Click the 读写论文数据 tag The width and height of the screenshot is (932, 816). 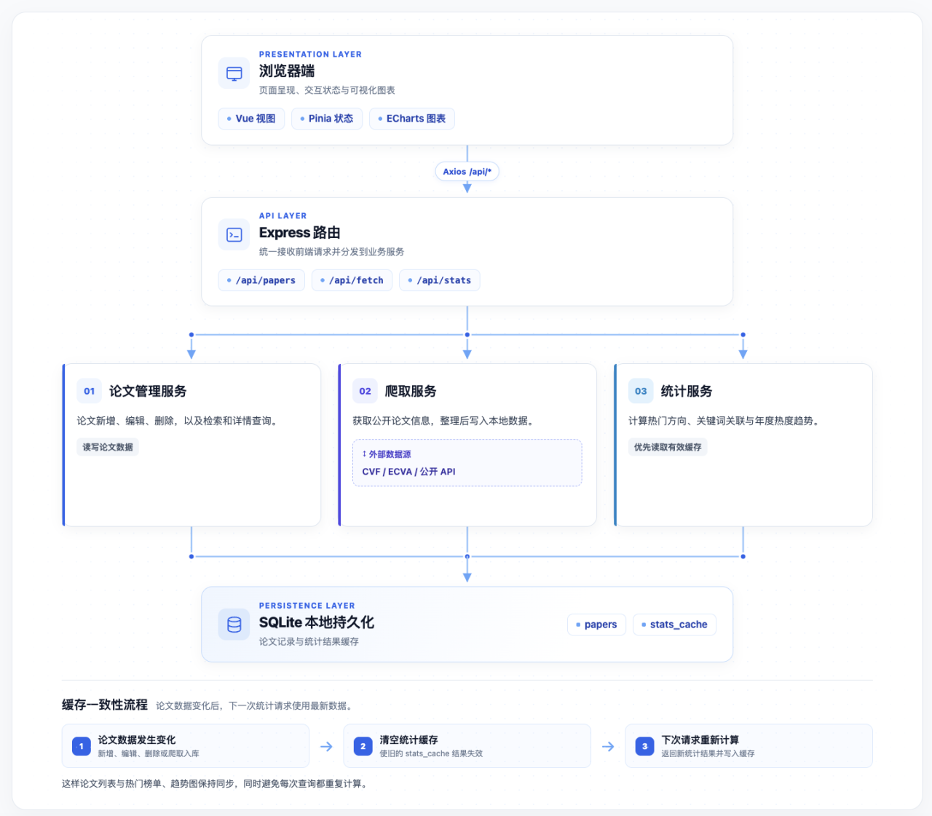coord(108,447)
